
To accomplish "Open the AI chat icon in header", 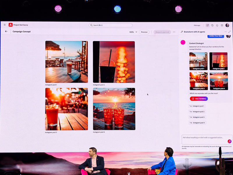I will pyautogui.click(x=207, y=25).
